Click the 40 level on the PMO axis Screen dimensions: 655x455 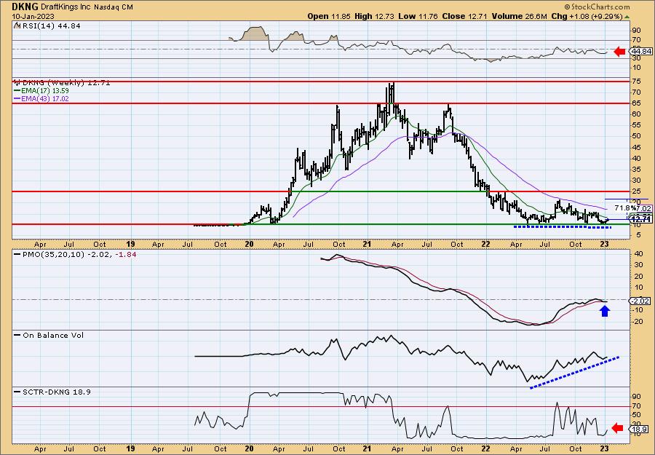click(638, 253)
